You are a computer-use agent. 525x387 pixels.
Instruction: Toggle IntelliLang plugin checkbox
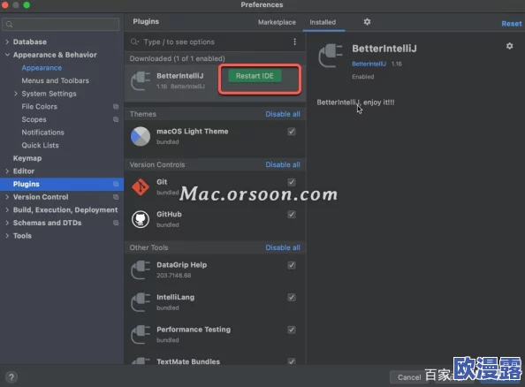pyautogui.click(x=292, y=297)
